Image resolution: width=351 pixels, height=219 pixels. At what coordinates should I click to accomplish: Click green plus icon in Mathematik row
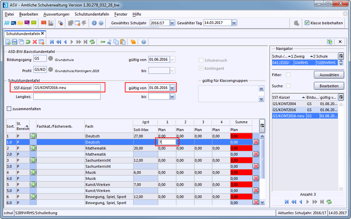point(33,148)
